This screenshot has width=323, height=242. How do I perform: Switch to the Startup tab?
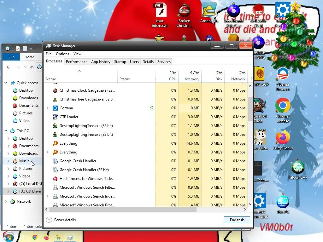coord(120,62)
